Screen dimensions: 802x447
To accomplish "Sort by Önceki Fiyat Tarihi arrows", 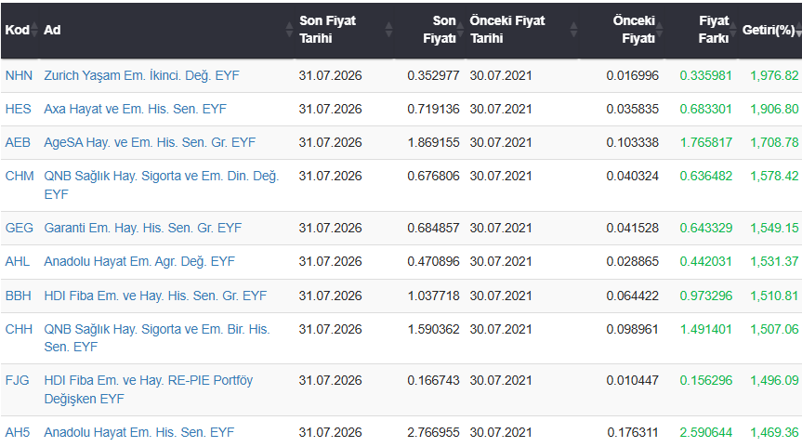I will 573,30.
